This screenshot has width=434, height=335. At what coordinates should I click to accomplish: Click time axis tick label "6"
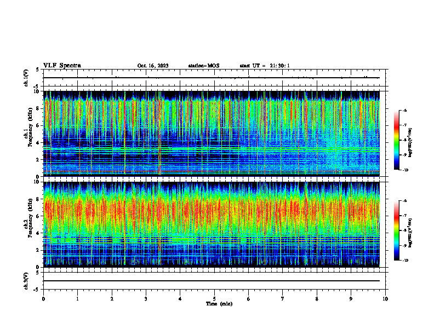[x=249, y=299]
